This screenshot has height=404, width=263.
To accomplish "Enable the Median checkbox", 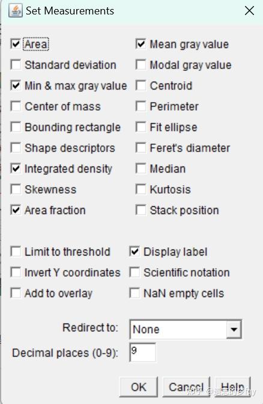I will click(x=141, y=168).
